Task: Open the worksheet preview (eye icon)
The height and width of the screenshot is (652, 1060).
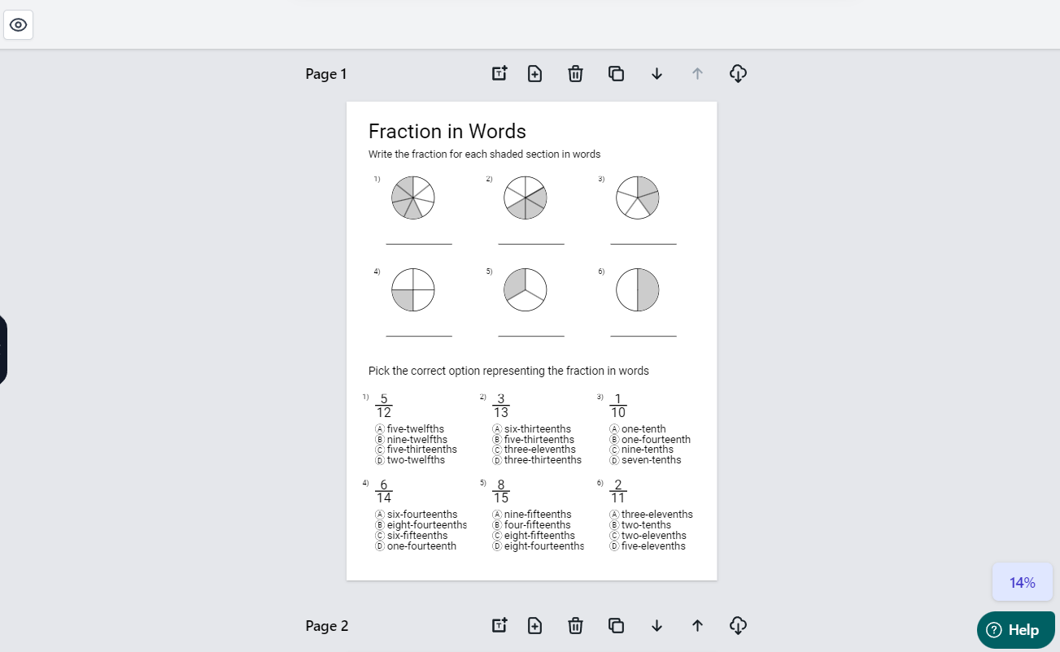Action: tap(18, 25)
